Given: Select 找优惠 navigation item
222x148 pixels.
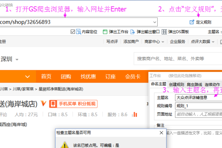Looking at the screenshot, I should 88,77.
